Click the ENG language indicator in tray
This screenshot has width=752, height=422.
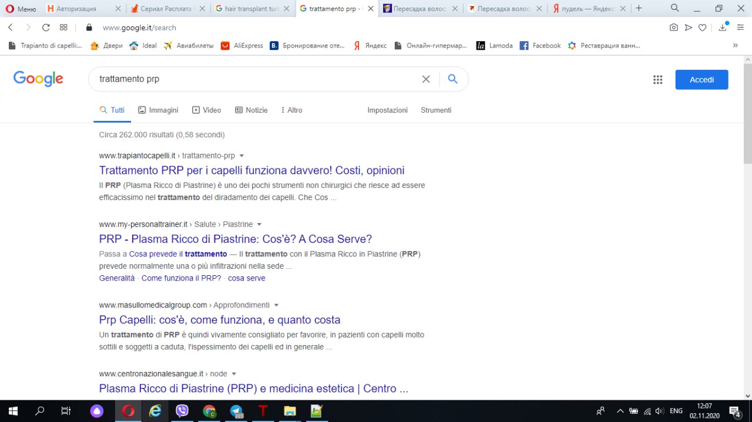(676, 411)
